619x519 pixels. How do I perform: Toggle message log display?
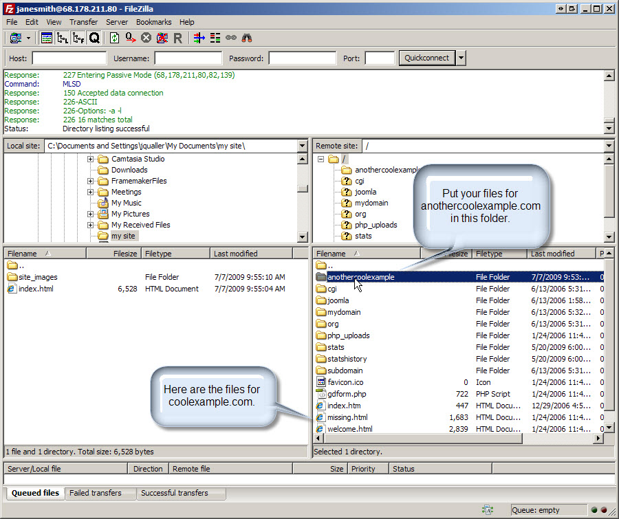click(47, 38)
